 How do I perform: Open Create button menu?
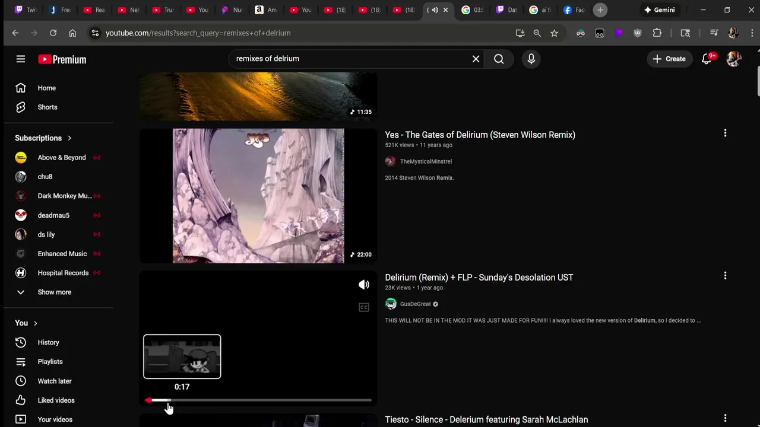click(669, 59)
